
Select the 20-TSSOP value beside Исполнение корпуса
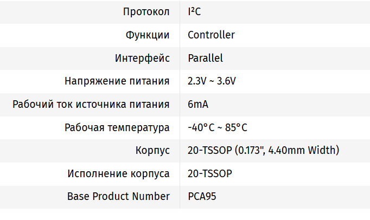coord(209,173)
